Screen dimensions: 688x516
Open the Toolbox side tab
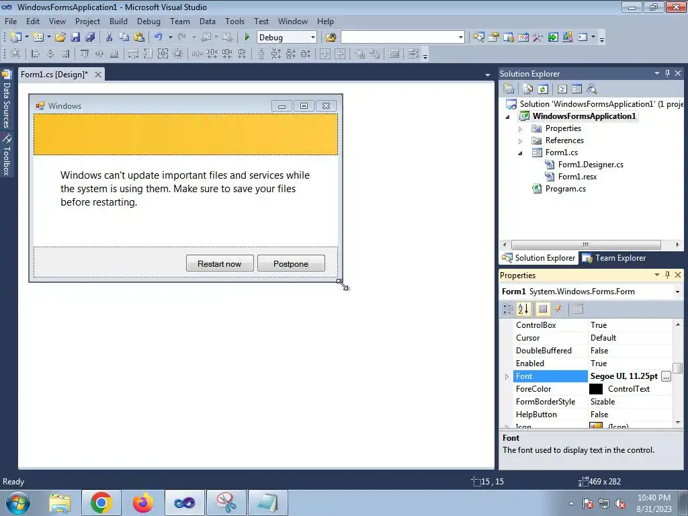[7, 155]
